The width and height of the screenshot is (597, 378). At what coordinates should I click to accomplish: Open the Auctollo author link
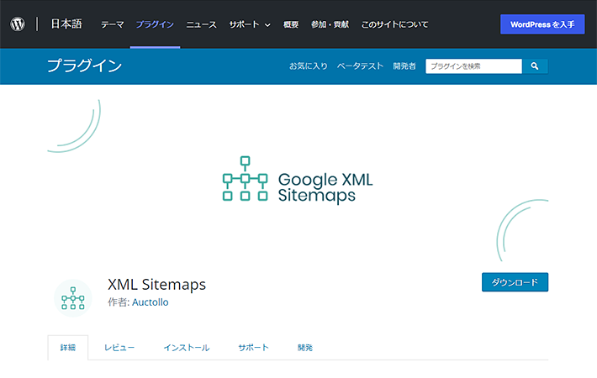(x=150, y=302)
